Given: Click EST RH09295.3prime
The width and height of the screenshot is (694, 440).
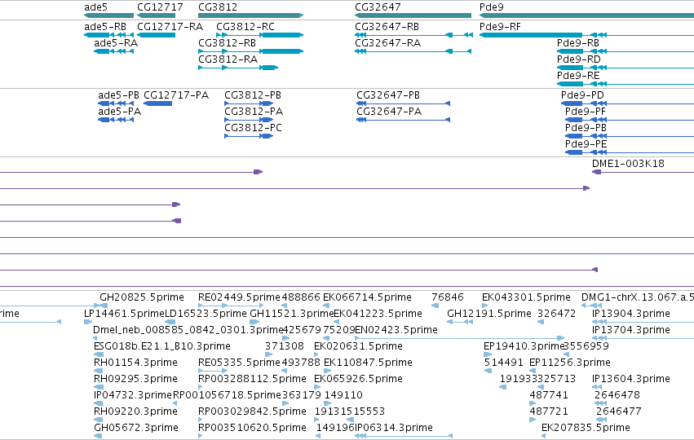Looking at the screenshot, I should coord(135,380).
